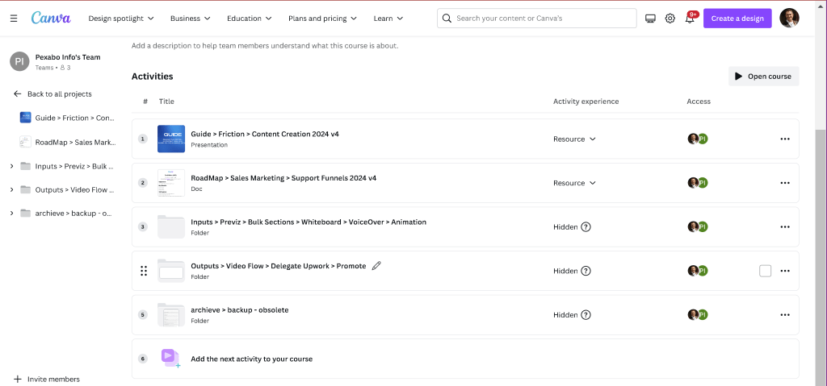Open Design spotlight dropdown menu
Image resolution: width=827 pixels, height=386 pixels.
coord(121,19)
